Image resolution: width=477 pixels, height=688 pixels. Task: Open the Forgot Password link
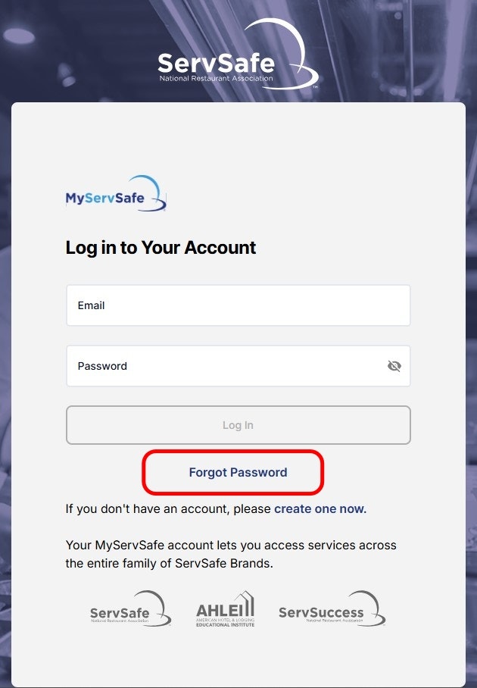click(x=238, y=472)
